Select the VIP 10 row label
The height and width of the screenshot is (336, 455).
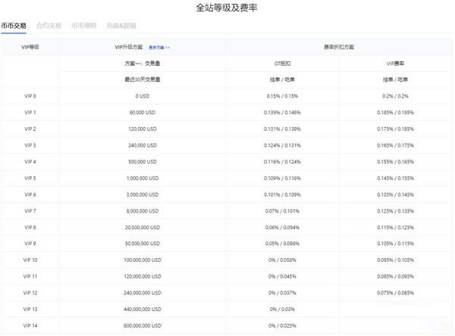coord(30,260)
